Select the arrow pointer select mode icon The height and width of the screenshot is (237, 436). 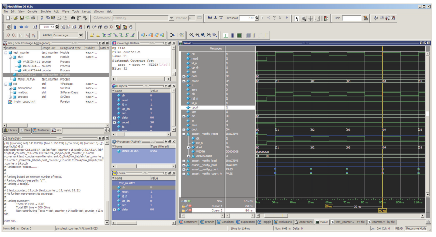(296, 18)
